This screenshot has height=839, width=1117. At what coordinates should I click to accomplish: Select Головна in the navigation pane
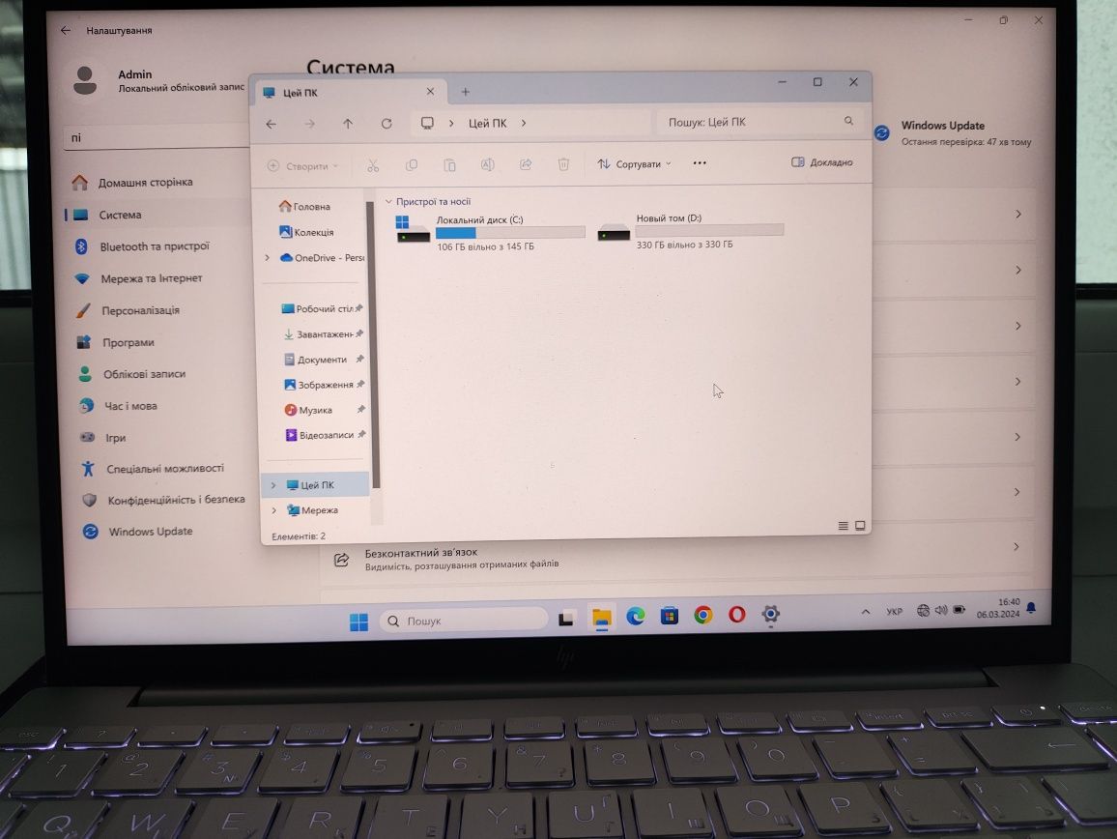point(305,207)
